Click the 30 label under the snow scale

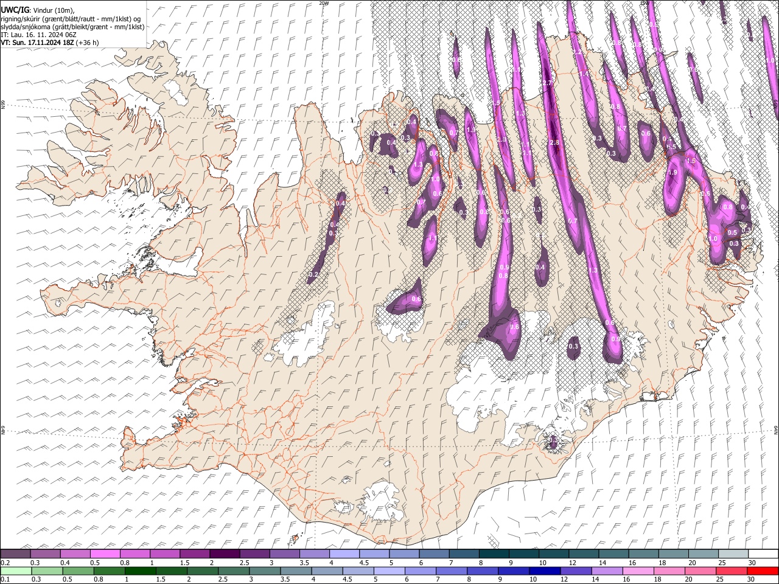pos(752,562)
